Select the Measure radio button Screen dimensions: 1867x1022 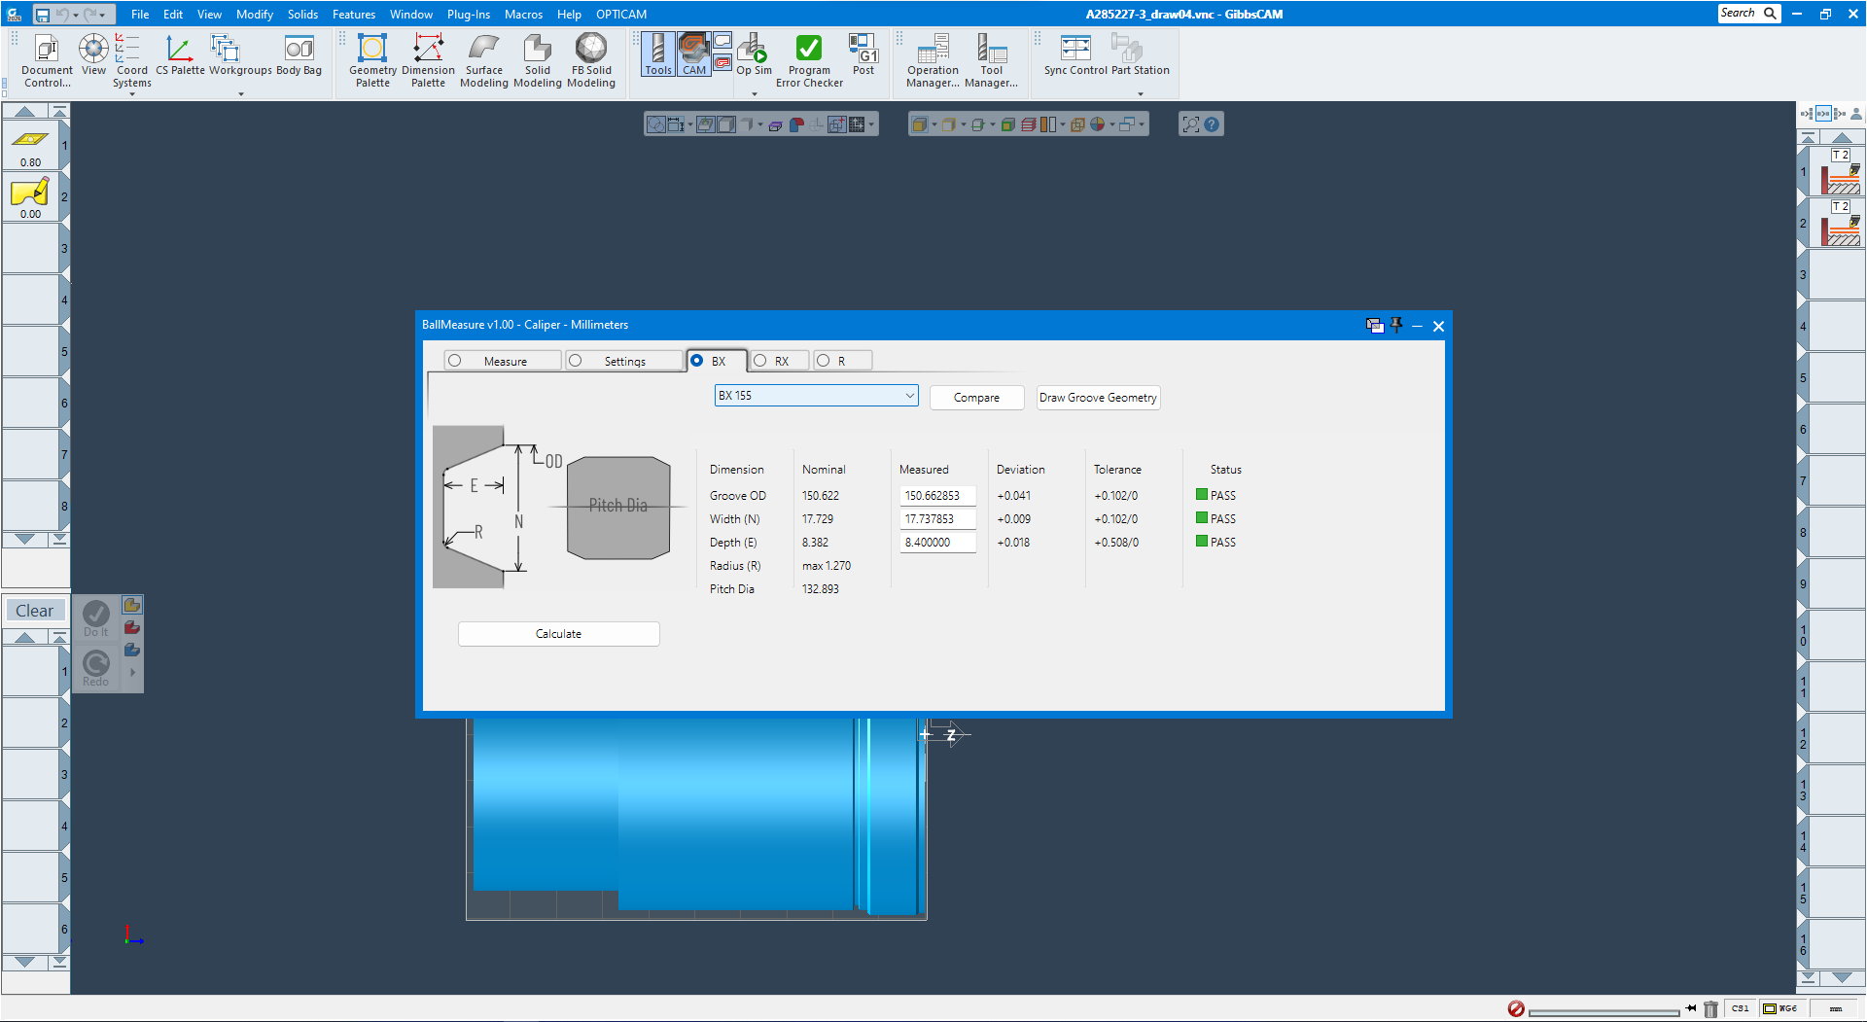(455, 360)
